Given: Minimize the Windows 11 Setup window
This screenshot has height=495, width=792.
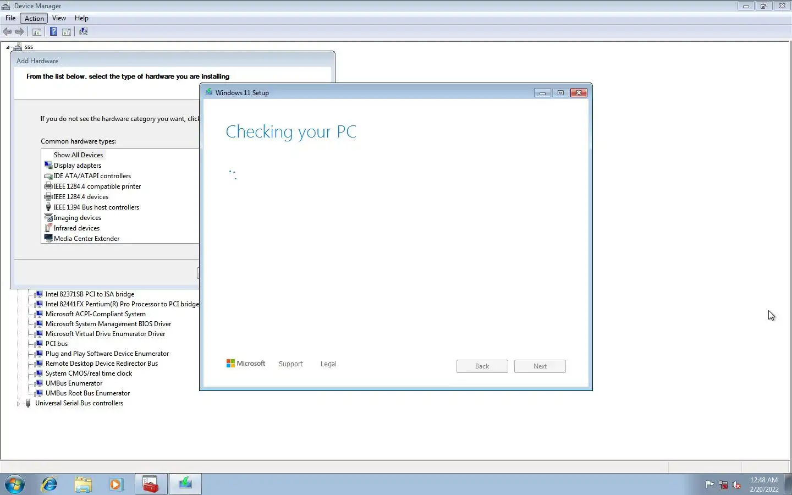Looking at the screenshot, I should 542,93.
